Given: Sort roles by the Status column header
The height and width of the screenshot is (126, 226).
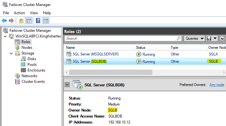Looking at the screenshot, I should pos(151,48).
